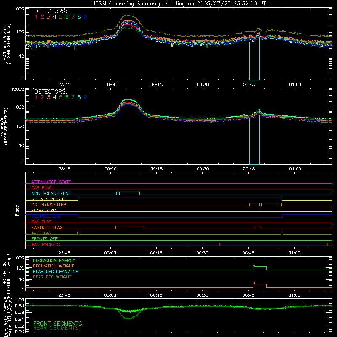Image resolution: width=337 pixels, height=337 pixels.
Task: Click the FLARE_FLAG label
Action: [x=44, y=210]
